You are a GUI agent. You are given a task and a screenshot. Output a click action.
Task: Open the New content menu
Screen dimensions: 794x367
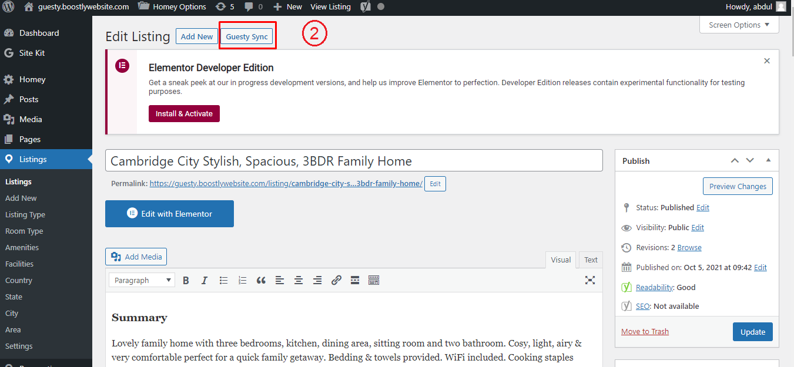click(288, 7)
